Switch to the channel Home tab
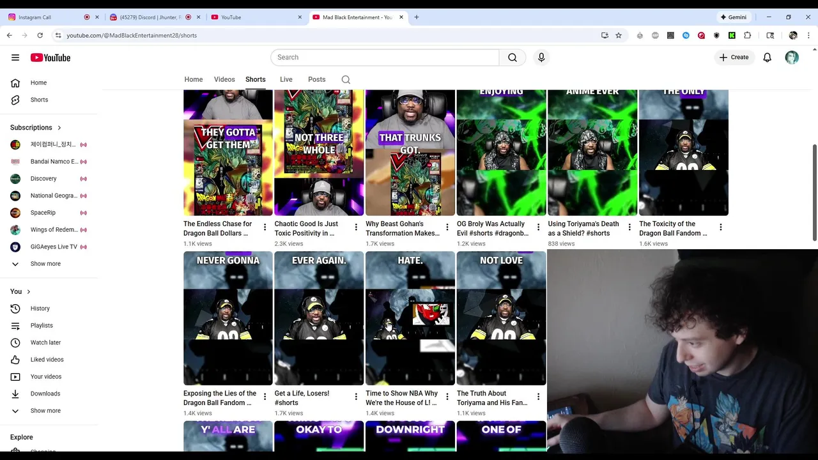Screen dimensions: 818x460 point(194,80)
